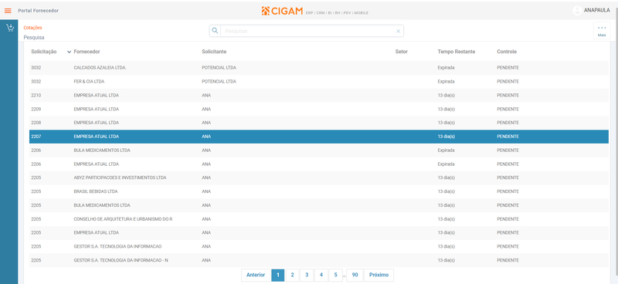Toggle sort arrow beside Solicitação column

(x=69, y=52)
